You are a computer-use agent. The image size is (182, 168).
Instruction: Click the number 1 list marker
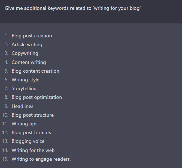6,36
